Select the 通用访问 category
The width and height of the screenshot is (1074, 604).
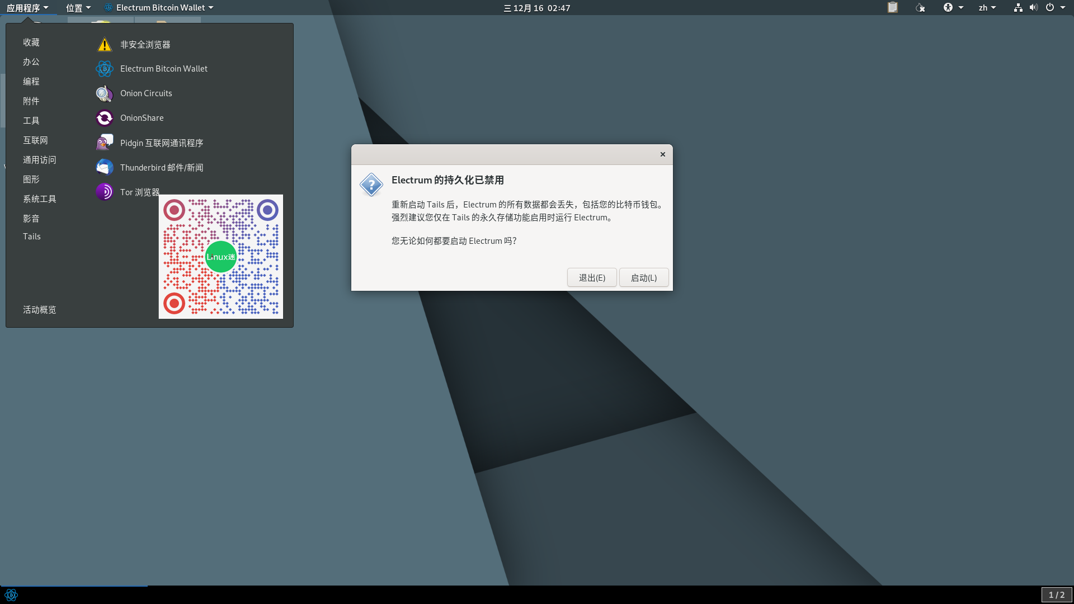(40, 160)
